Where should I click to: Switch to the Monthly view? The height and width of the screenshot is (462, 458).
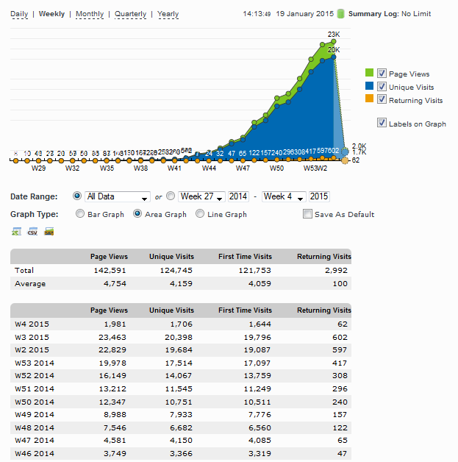tap(90, 14)
